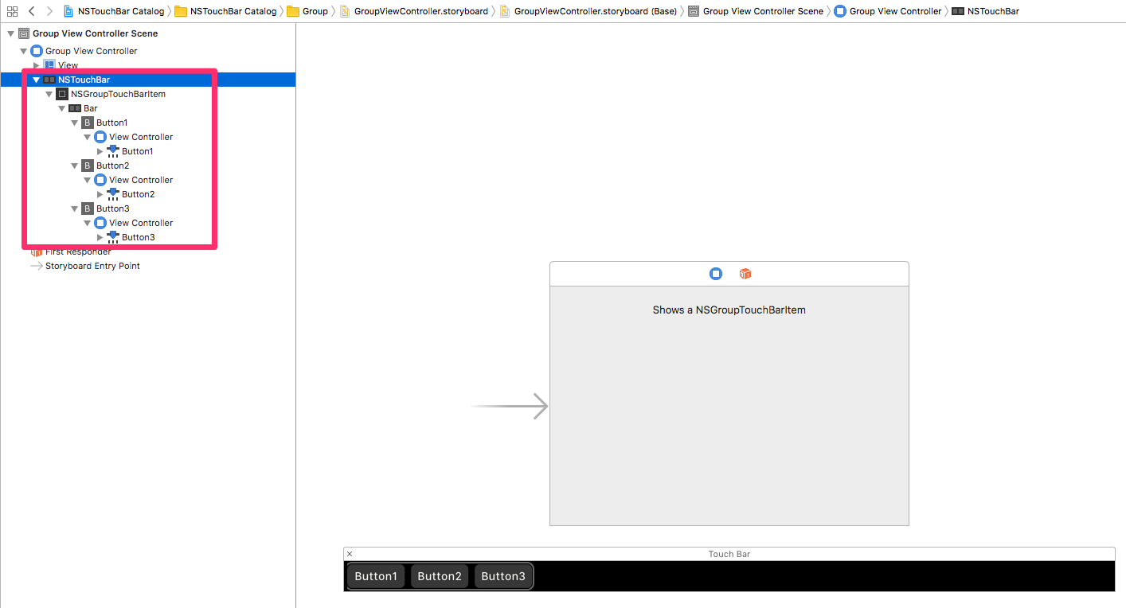Go forward using the right chevron
The height and width of the screenshot is (608, 1126).
pos(49,11)
